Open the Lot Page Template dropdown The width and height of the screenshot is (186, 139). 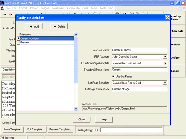click(165, 83)
